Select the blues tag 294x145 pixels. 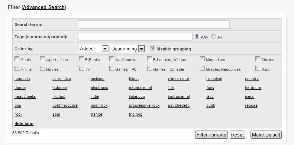pos(134,79)
